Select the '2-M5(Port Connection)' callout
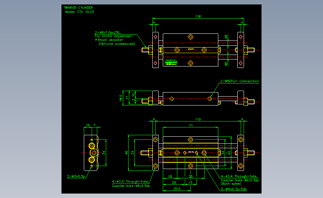The image size is (323, 198). [240, 81]
